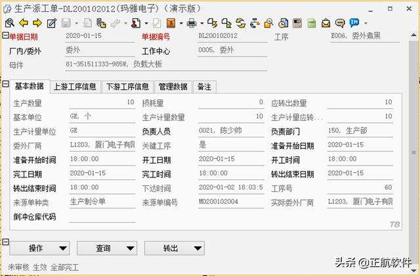Image resolution: width=420 pixels, height=276 pixels.
Task: Click the red person document icon
Action: coord(136,23)
